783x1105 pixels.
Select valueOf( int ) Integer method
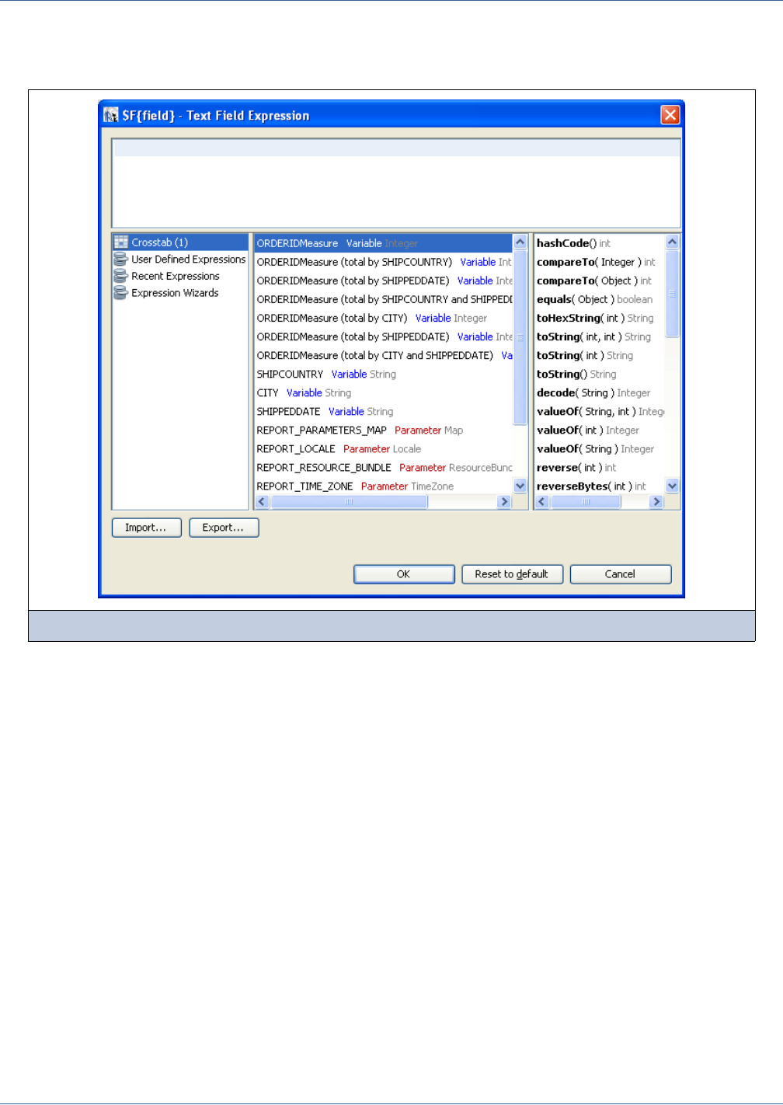[x=600, y=430]
